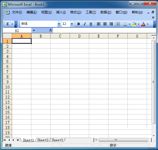Select row 10 header
This screenshot has width=158, height=150.
(x=7, y=87)
